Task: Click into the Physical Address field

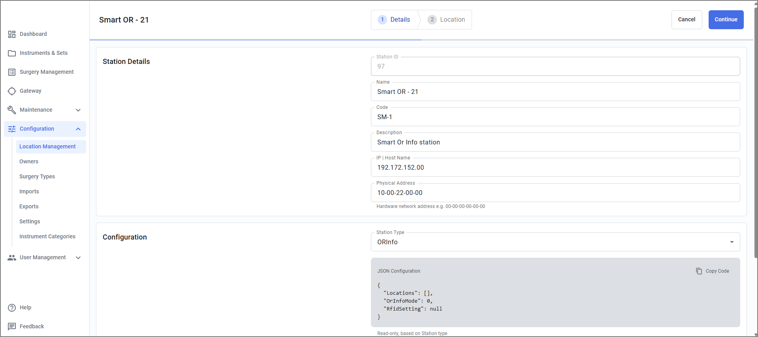Action: [555, 193]
